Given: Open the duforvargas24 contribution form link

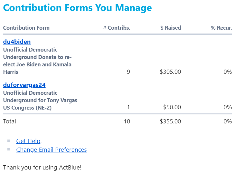Looking at the screenshot, I should pyautogui.click(x=24, y=85).
